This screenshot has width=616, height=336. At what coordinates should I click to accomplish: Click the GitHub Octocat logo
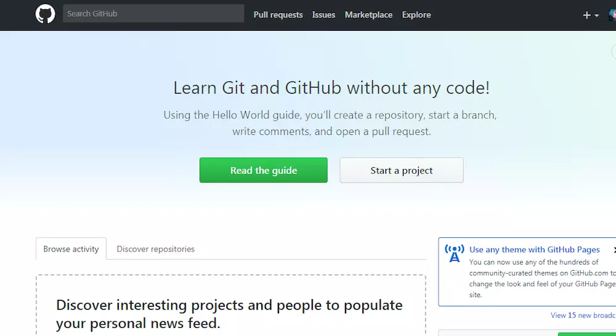(45, 14)
